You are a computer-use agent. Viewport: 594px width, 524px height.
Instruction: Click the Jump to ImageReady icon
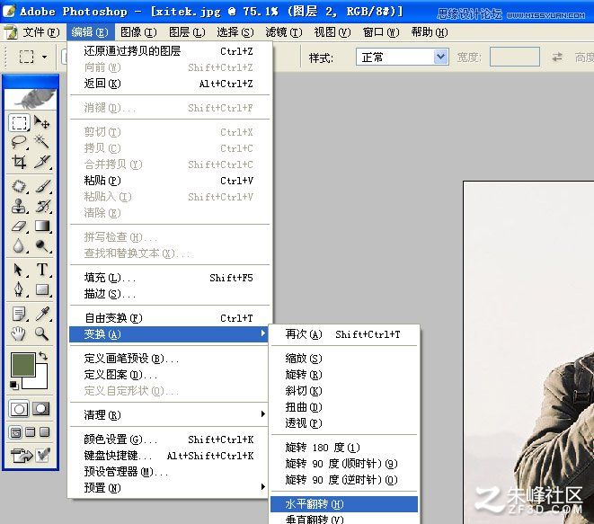[x=22, y=456]
